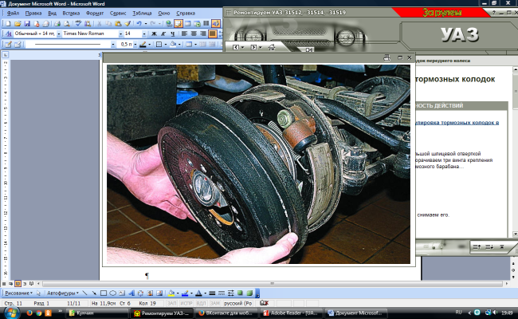Toggle underline formatting (Ч)
Image resolution: width=518 pixels, height=319 pixels.
click(x=172, y=33)
